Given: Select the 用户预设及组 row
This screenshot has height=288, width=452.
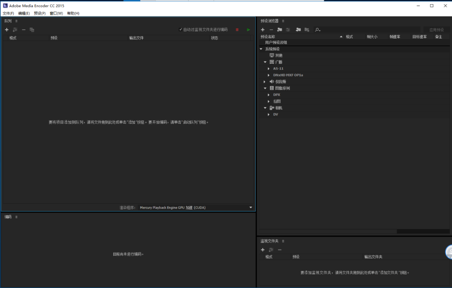Looking at the screenshot, I should point(354,42).
